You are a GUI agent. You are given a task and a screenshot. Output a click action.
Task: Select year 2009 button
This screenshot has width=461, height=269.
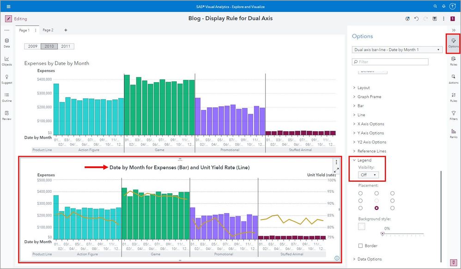[x=33, y=46]
